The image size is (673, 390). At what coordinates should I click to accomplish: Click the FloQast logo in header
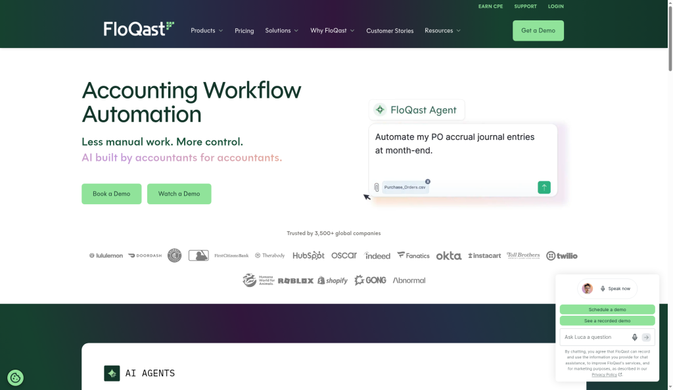click(139, 29)
